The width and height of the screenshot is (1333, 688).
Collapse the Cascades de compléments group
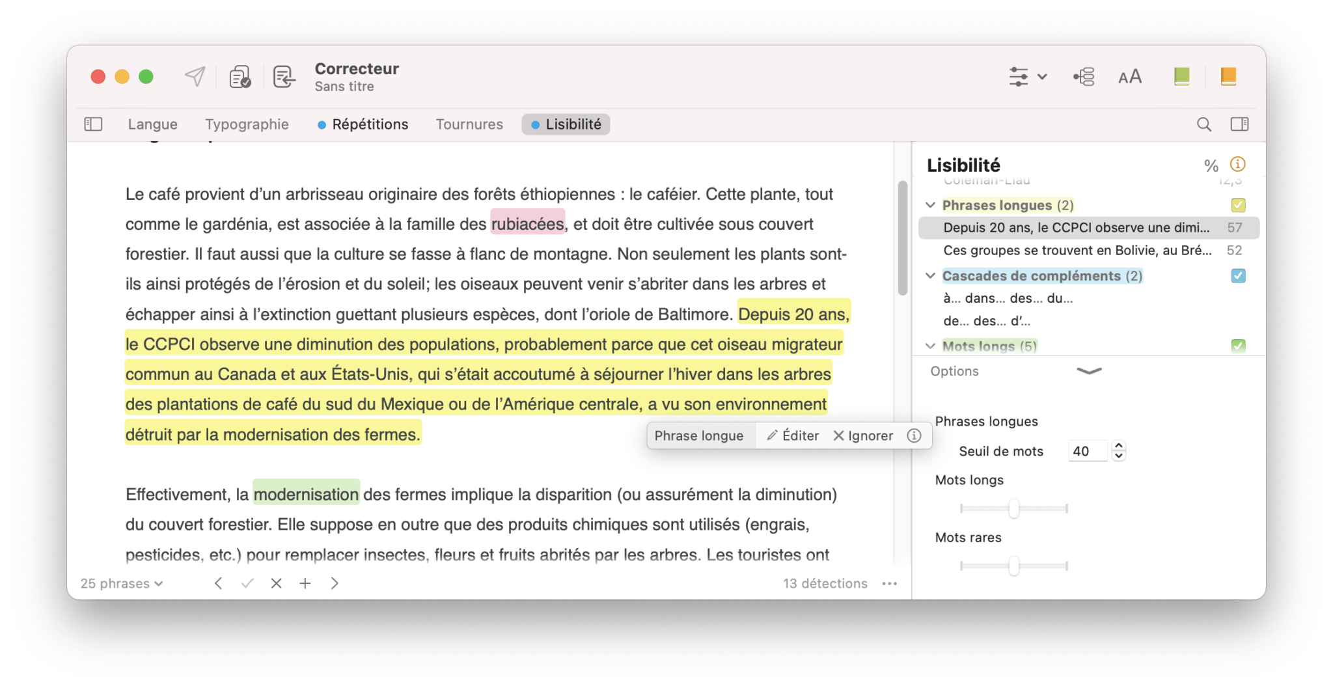point(930,276)
